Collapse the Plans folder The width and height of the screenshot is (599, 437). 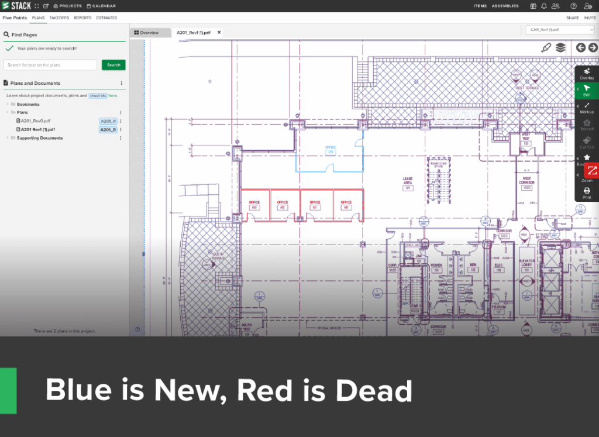(8, 112)
